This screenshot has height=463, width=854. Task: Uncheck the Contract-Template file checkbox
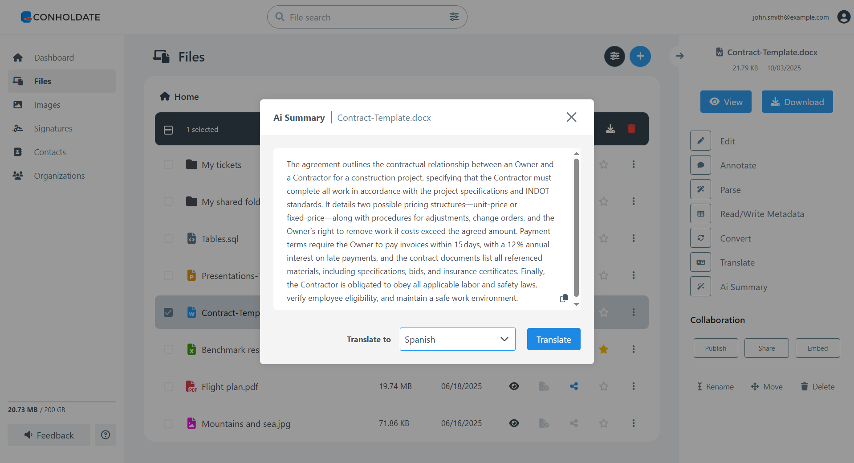click(x=168, y=312)
